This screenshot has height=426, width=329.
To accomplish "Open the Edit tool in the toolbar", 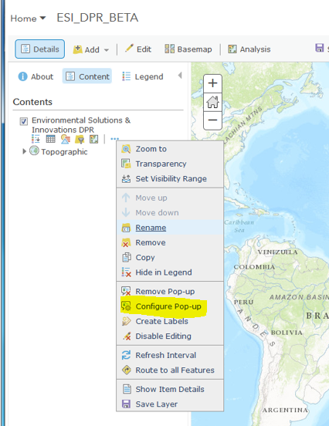I will pos(137,49).
